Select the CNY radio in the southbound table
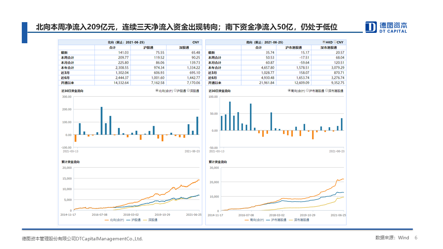The height and width of the screenshot is (249, 443). click(x=335, y=42)
